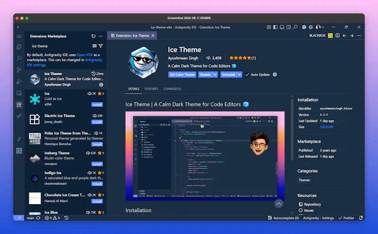Image resolution: width=378 pixels, height=234 pixels.
Task: Switch to the DETAILS tab
Action: click(134, 89)
